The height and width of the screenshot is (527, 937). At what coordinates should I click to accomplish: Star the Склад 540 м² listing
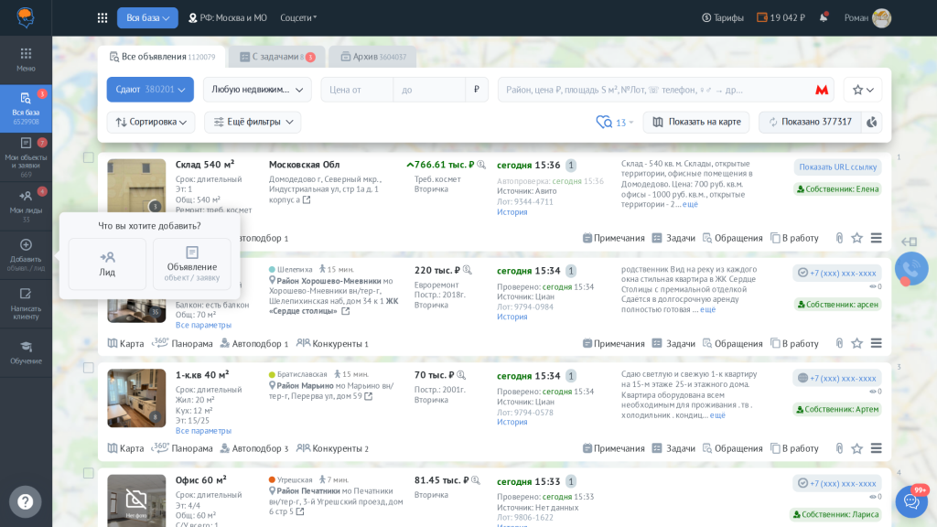tap(856, 238)
